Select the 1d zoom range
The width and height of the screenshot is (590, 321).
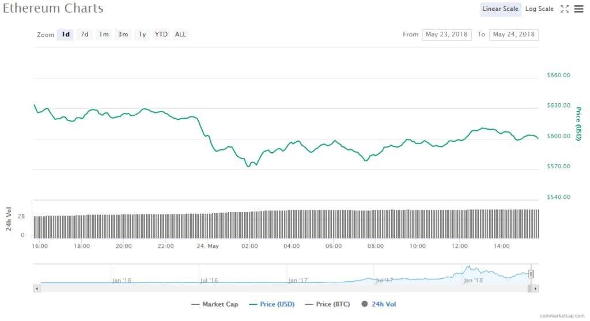click(66, 35)
